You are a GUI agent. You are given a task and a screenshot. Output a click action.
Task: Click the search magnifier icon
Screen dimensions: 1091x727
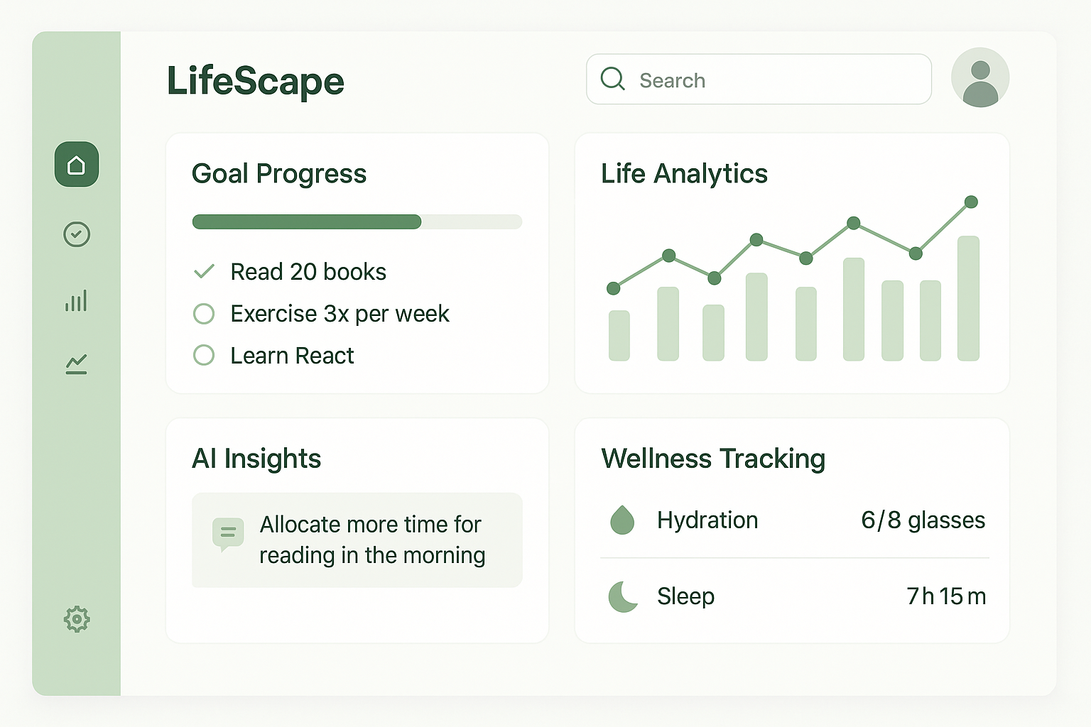[x=612, y=79]
